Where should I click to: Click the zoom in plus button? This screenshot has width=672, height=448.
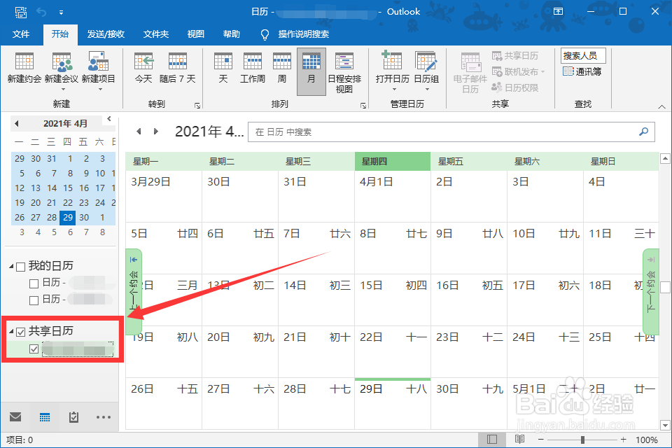[x=623, y=440]
